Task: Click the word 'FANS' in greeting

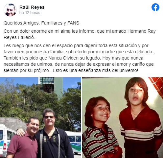Action: (x=73, y=23)
